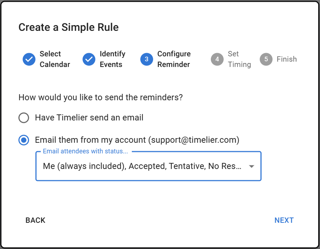The image size is (320, 249).
Task: Select the Email them from my account radio button
Action: coord(24,140)
